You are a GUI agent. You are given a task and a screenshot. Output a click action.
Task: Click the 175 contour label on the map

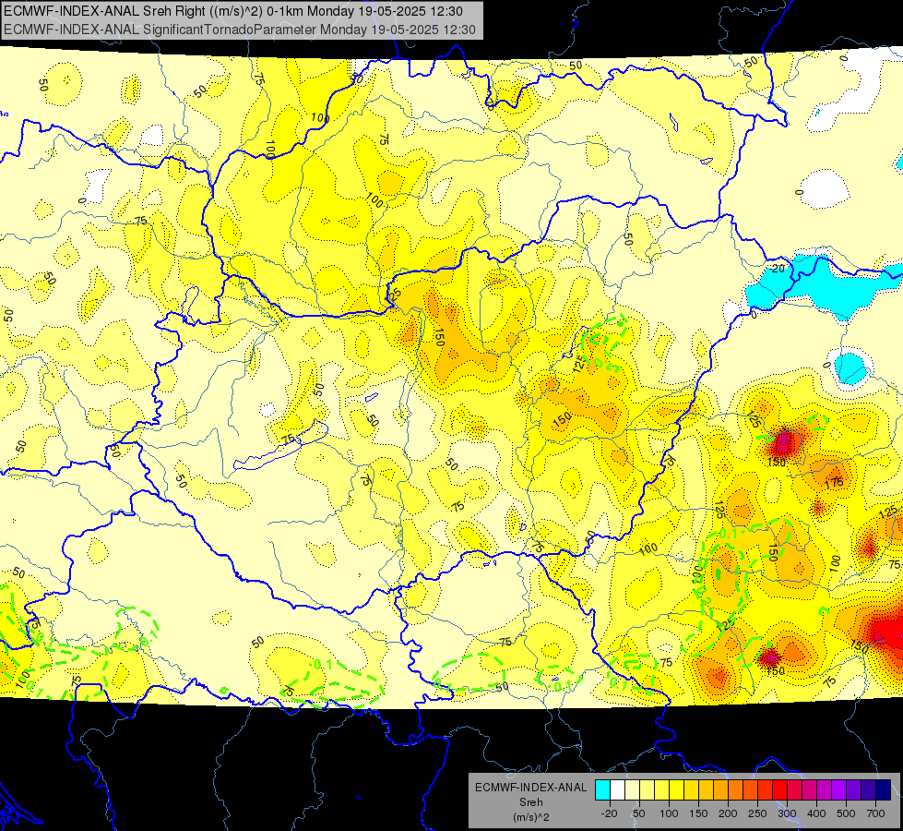pos(834,483)
